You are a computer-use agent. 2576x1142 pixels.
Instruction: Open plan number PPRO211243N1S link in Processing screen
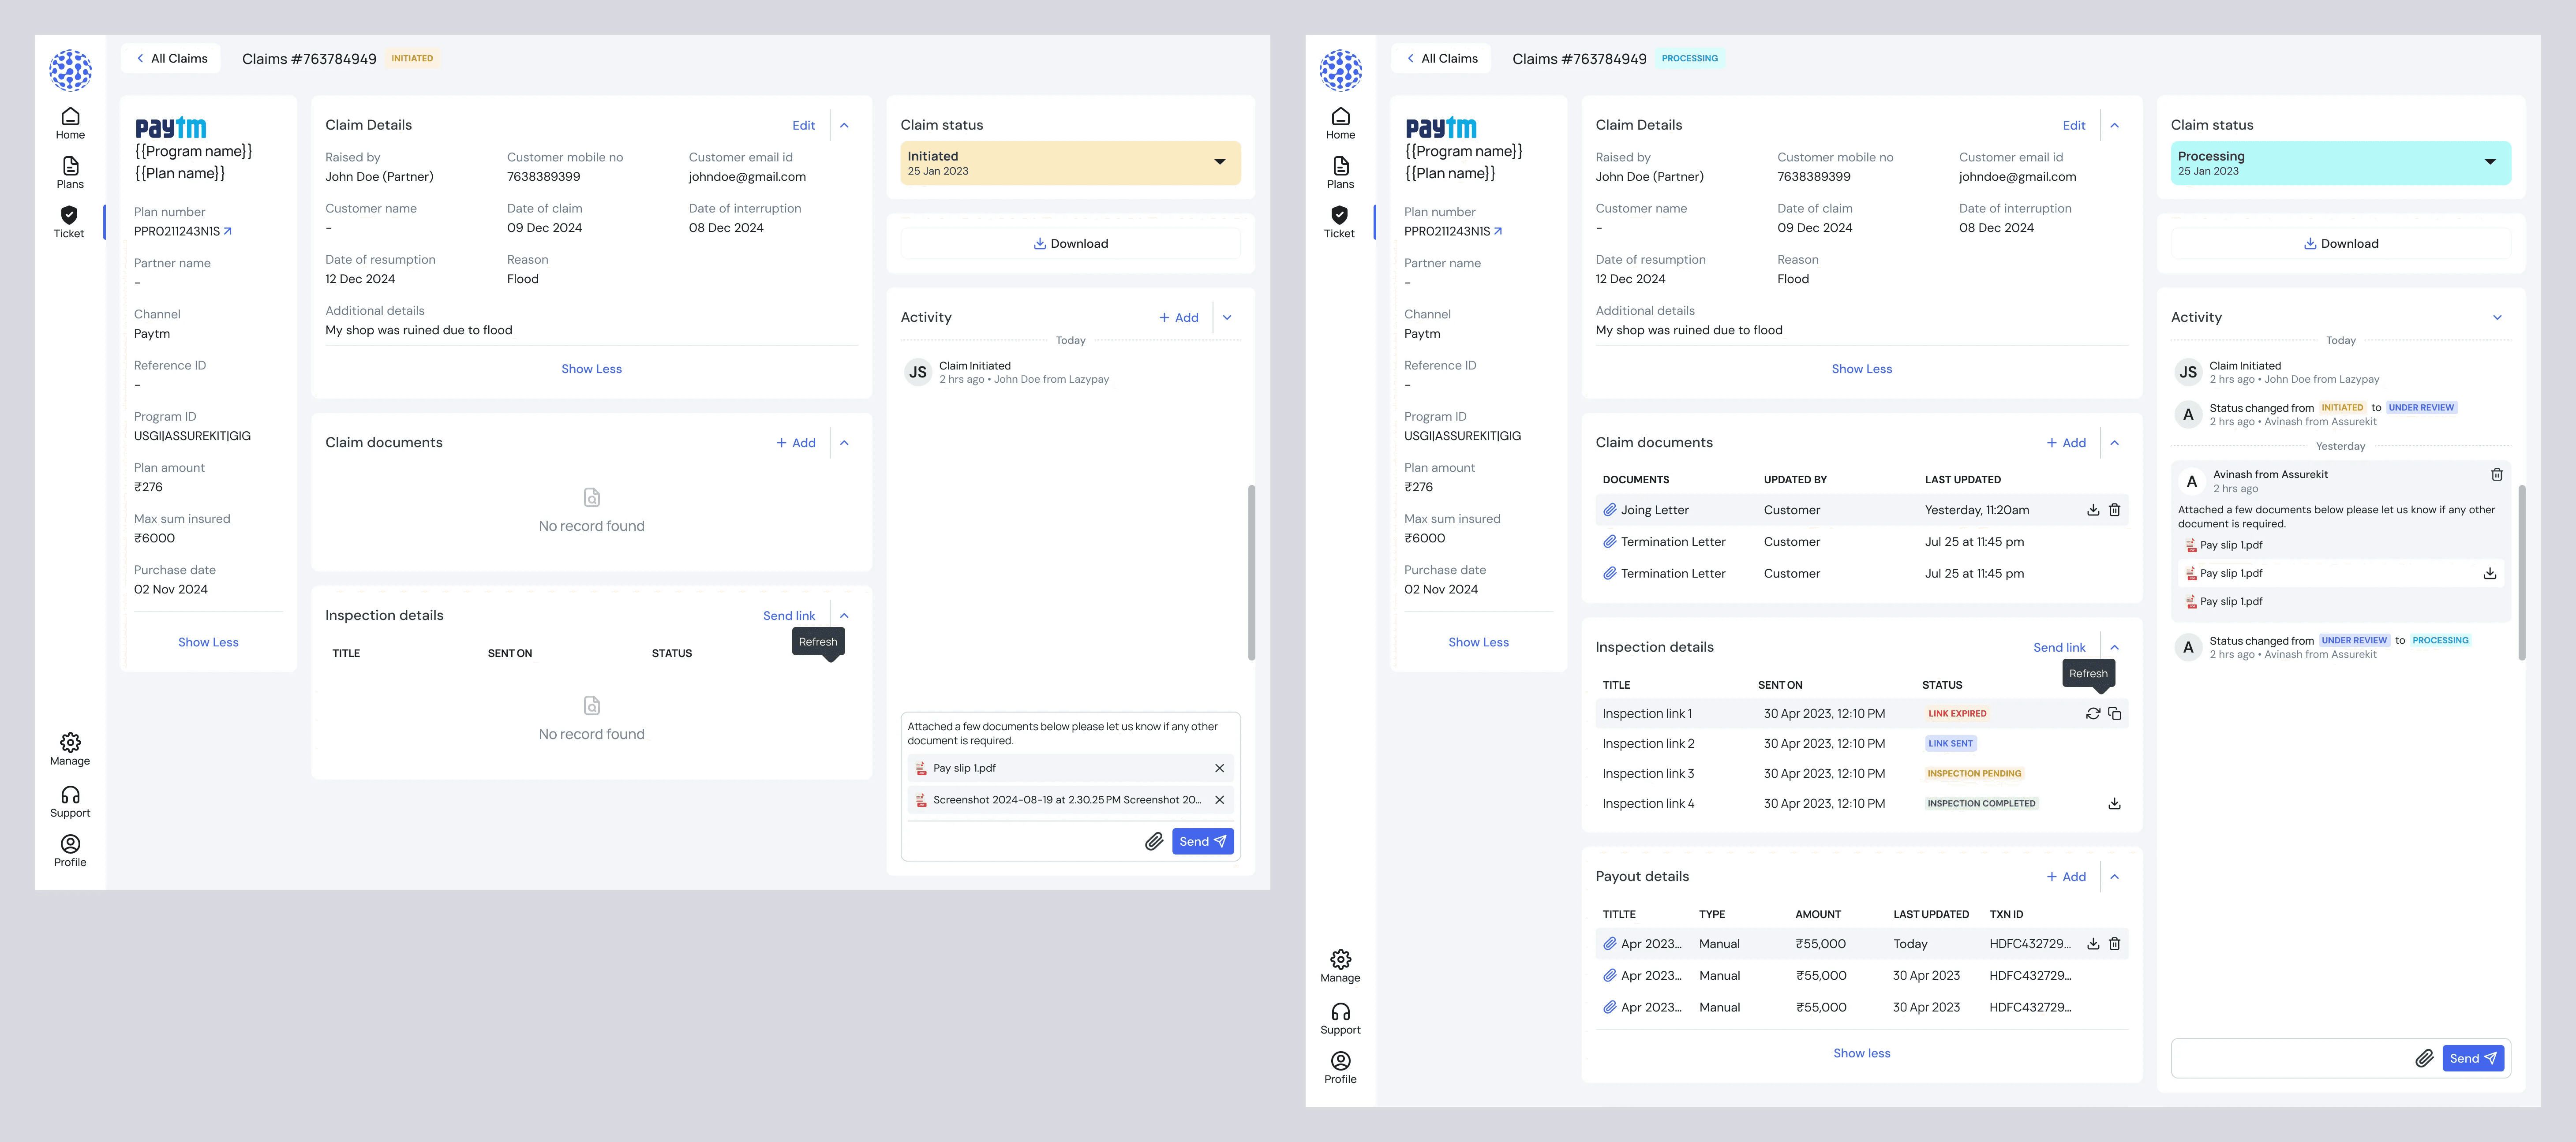1453,231
